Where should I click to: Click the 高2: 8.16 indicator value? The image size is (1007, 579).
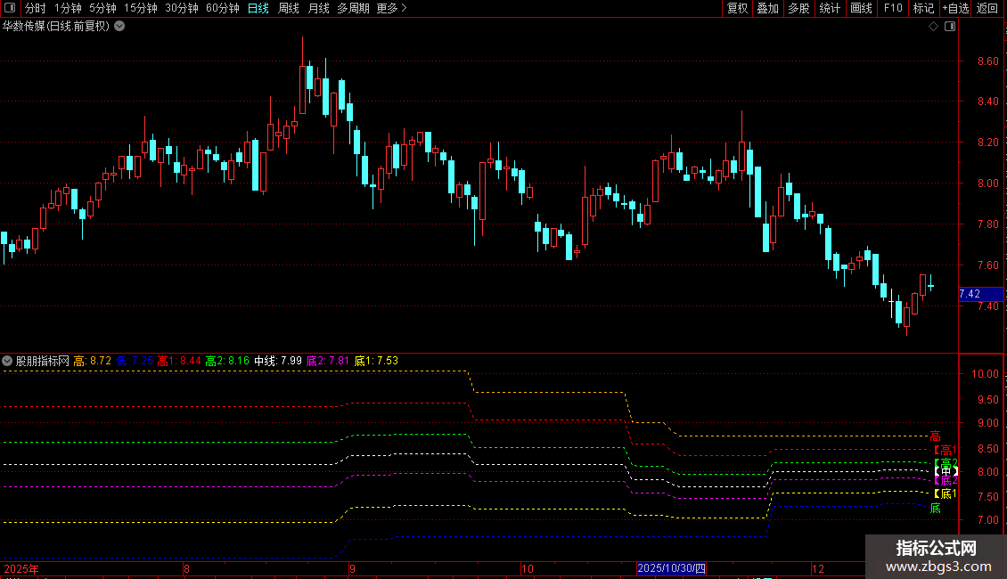tap(227, 361)
